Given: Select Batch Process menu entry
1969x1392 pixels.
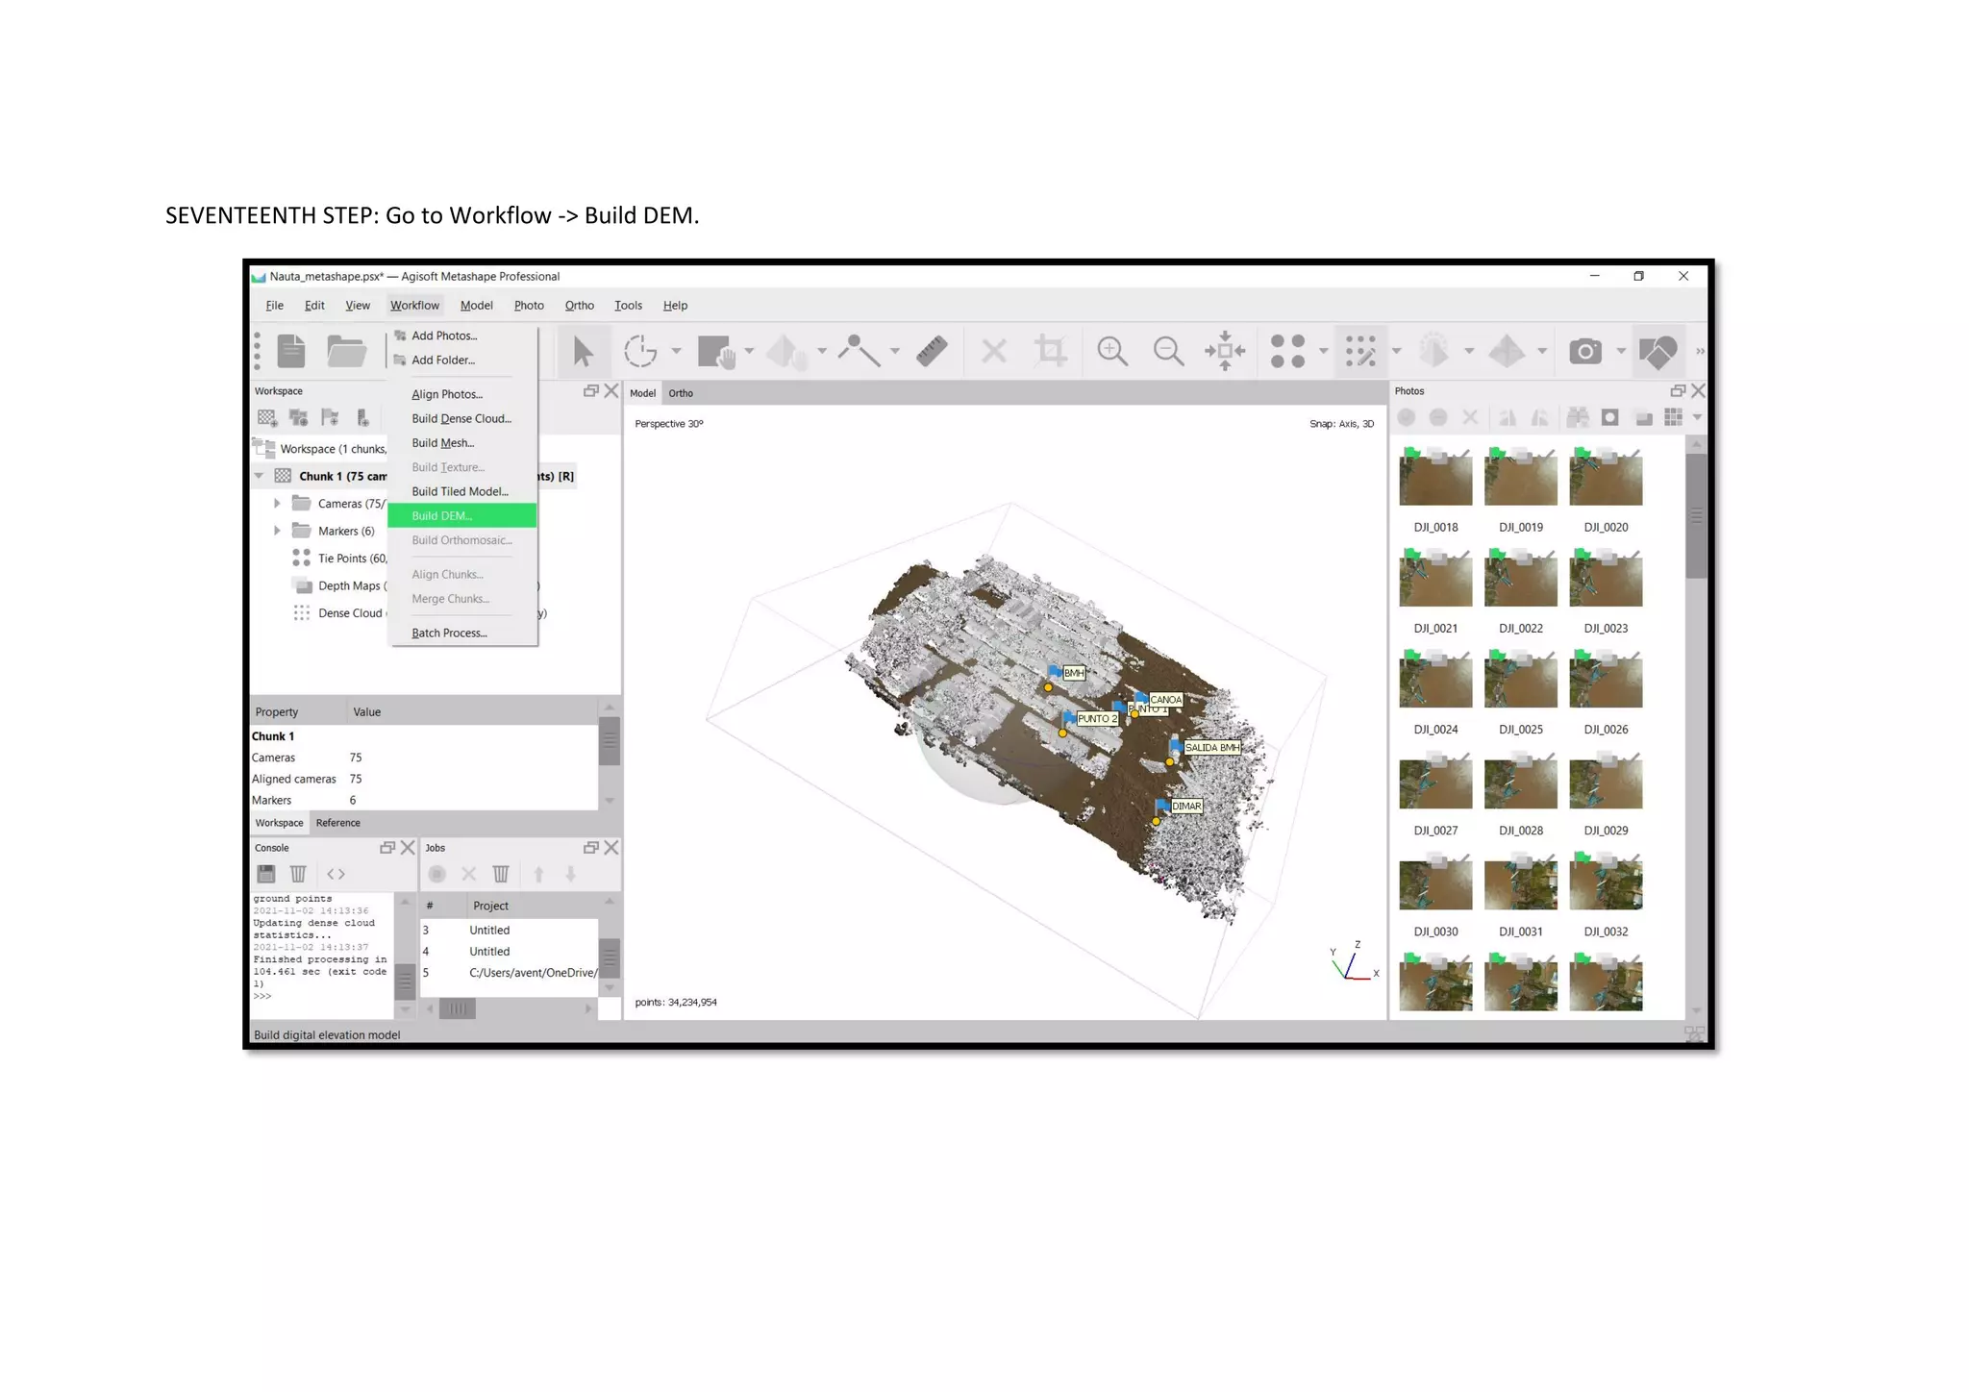Looking at the screenshot, I should pyautogui.click(x=449, y=633).
